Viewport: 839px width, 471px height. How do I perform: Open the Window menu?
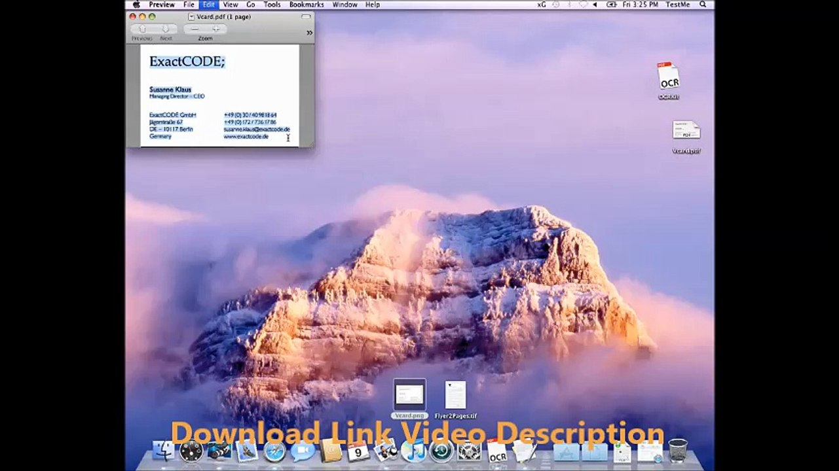tap(345, 5)
